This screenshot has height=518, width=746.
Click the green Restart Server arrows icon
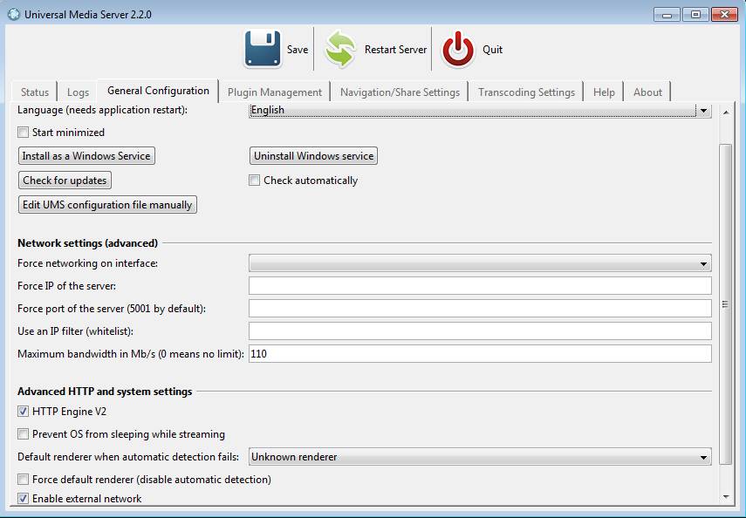pos(339,49)
